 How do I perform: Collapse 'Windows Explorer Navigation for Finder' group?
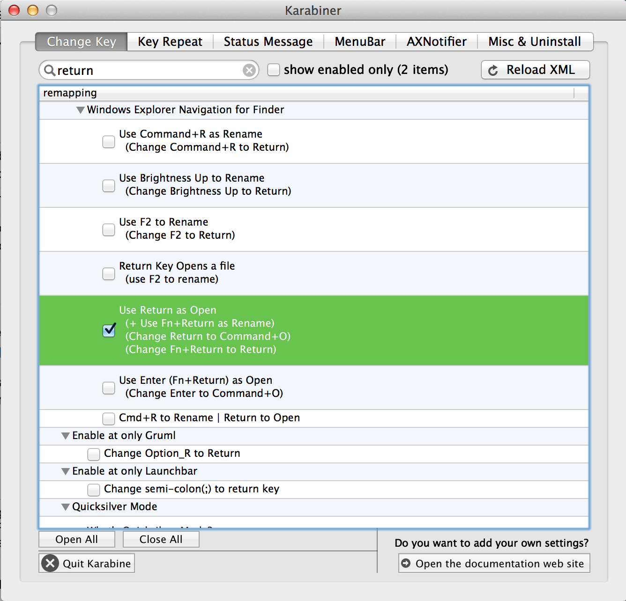point(81,110)
